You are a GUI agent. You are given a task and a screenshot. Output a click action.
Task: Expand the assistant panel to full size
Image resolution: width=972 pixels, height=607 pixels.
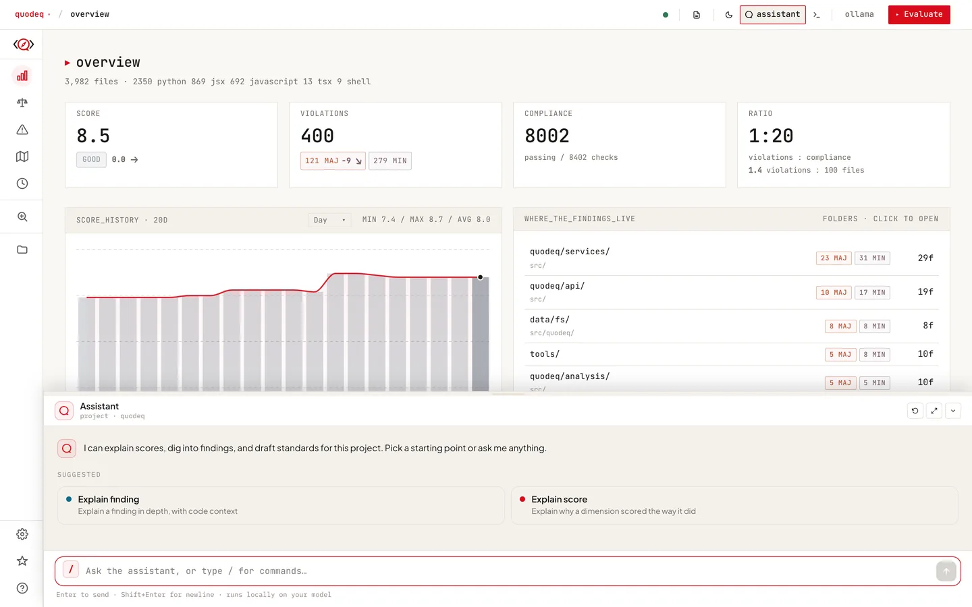(x=934, y=411)
